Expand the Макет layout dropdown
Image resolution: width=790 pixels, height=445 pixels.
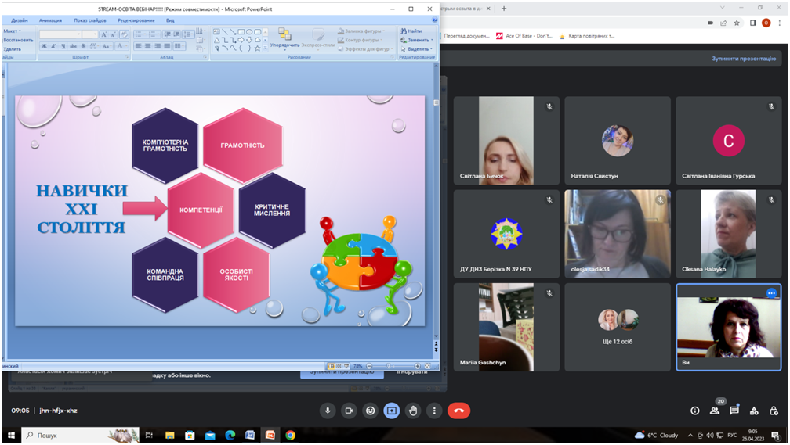point(12,31)
